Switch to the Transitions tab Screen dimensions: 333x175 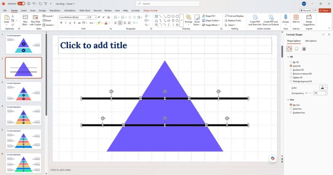click(x=55, y=10)
